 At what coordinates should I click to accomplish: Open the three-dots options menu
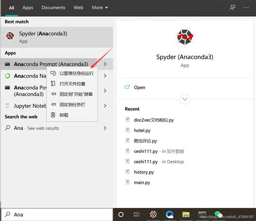pyautogui.click(x=246, y=8)
